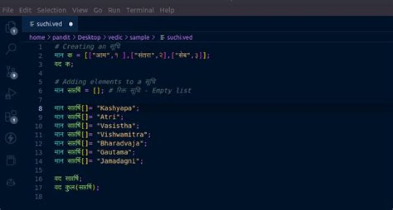Click the file icon on suchi.ved tab
Viewport: 393px width, 210px height.
pyautogui.click(x=32, y=24)
